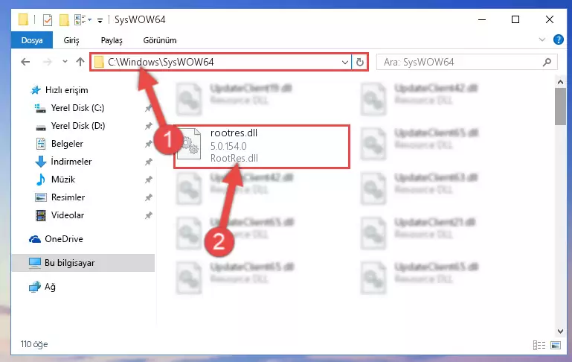Screen dimensions: 572x362
Task: Click the Forward navigation arrow
Action: coord(48,62)
